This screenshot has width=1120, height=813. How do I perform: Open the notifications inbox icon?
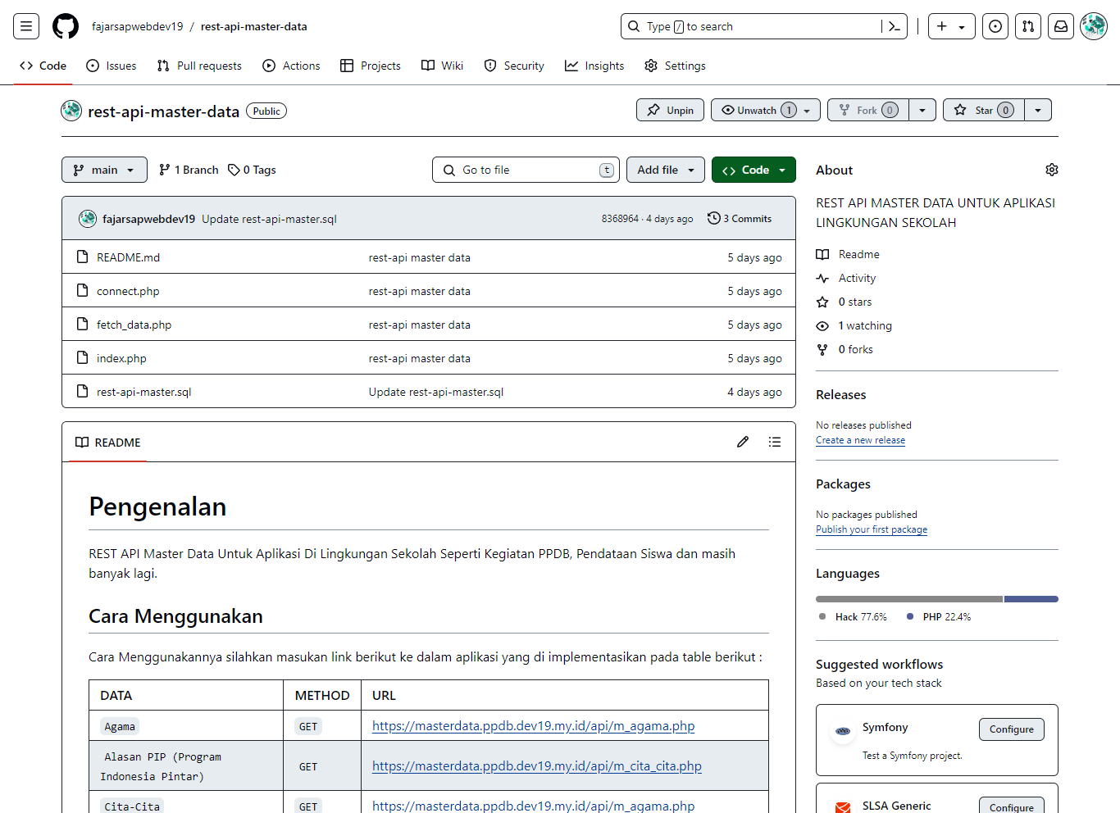coord(1061,26)
